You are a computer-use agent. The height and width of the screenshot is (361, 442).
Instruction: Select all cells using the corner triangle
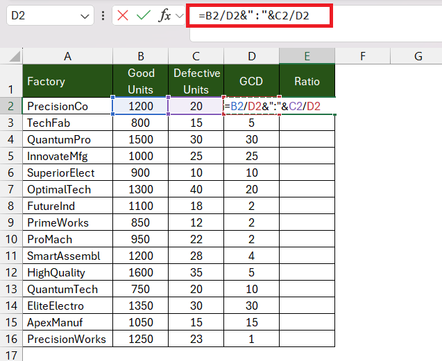coord(15,56)
